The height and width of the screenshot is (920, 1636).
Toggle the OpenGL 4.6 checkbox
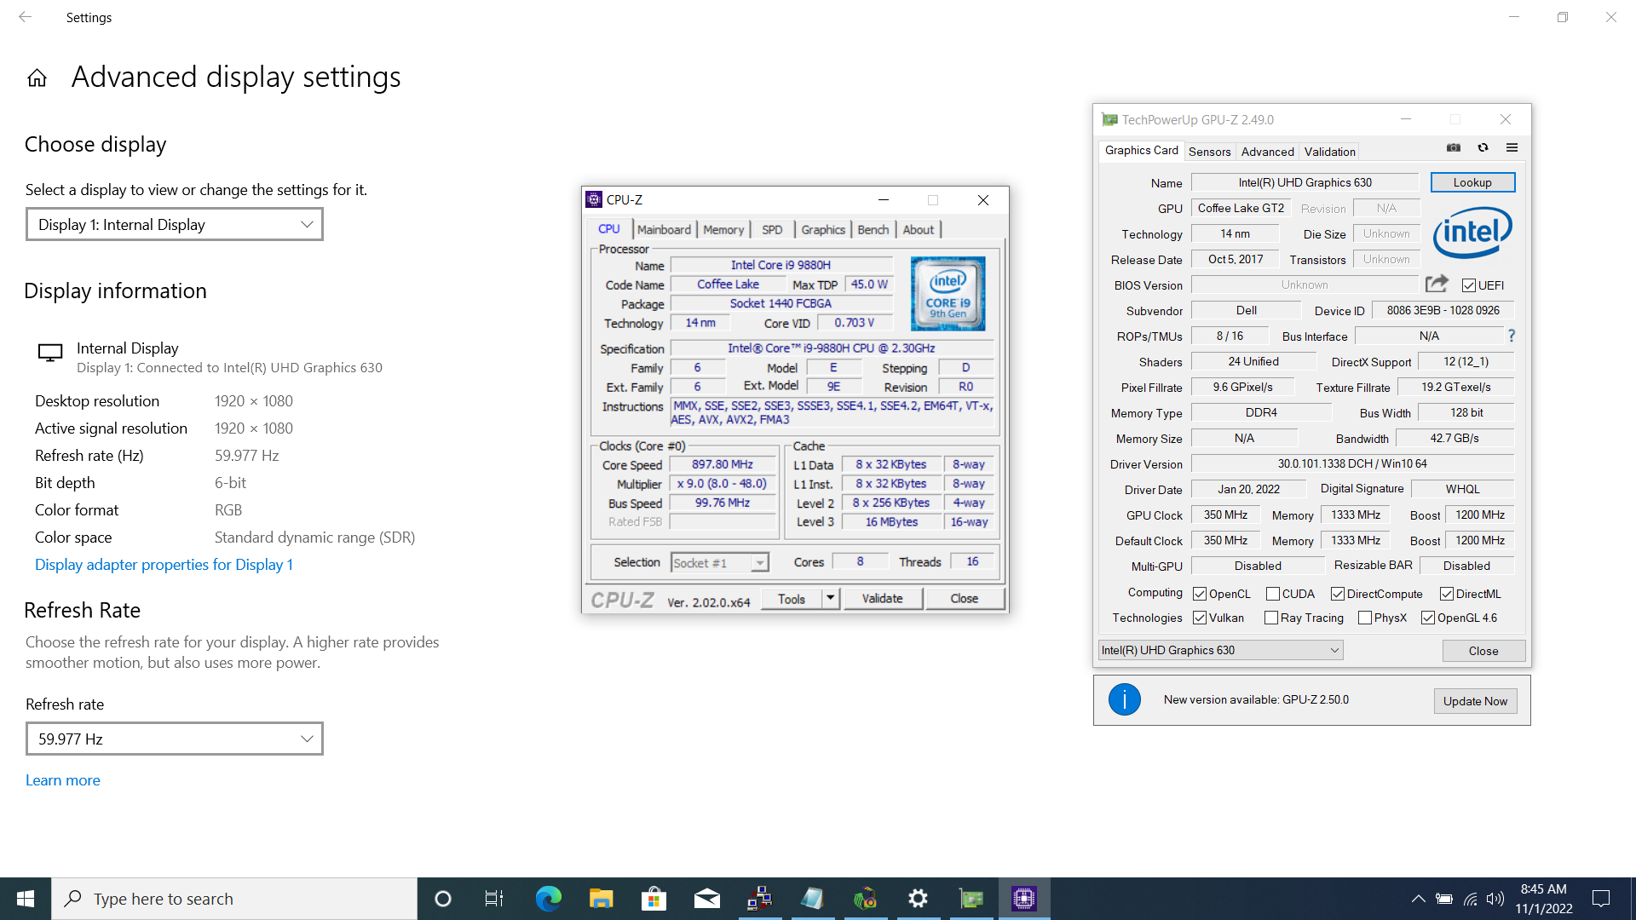tap(1428, 618)
